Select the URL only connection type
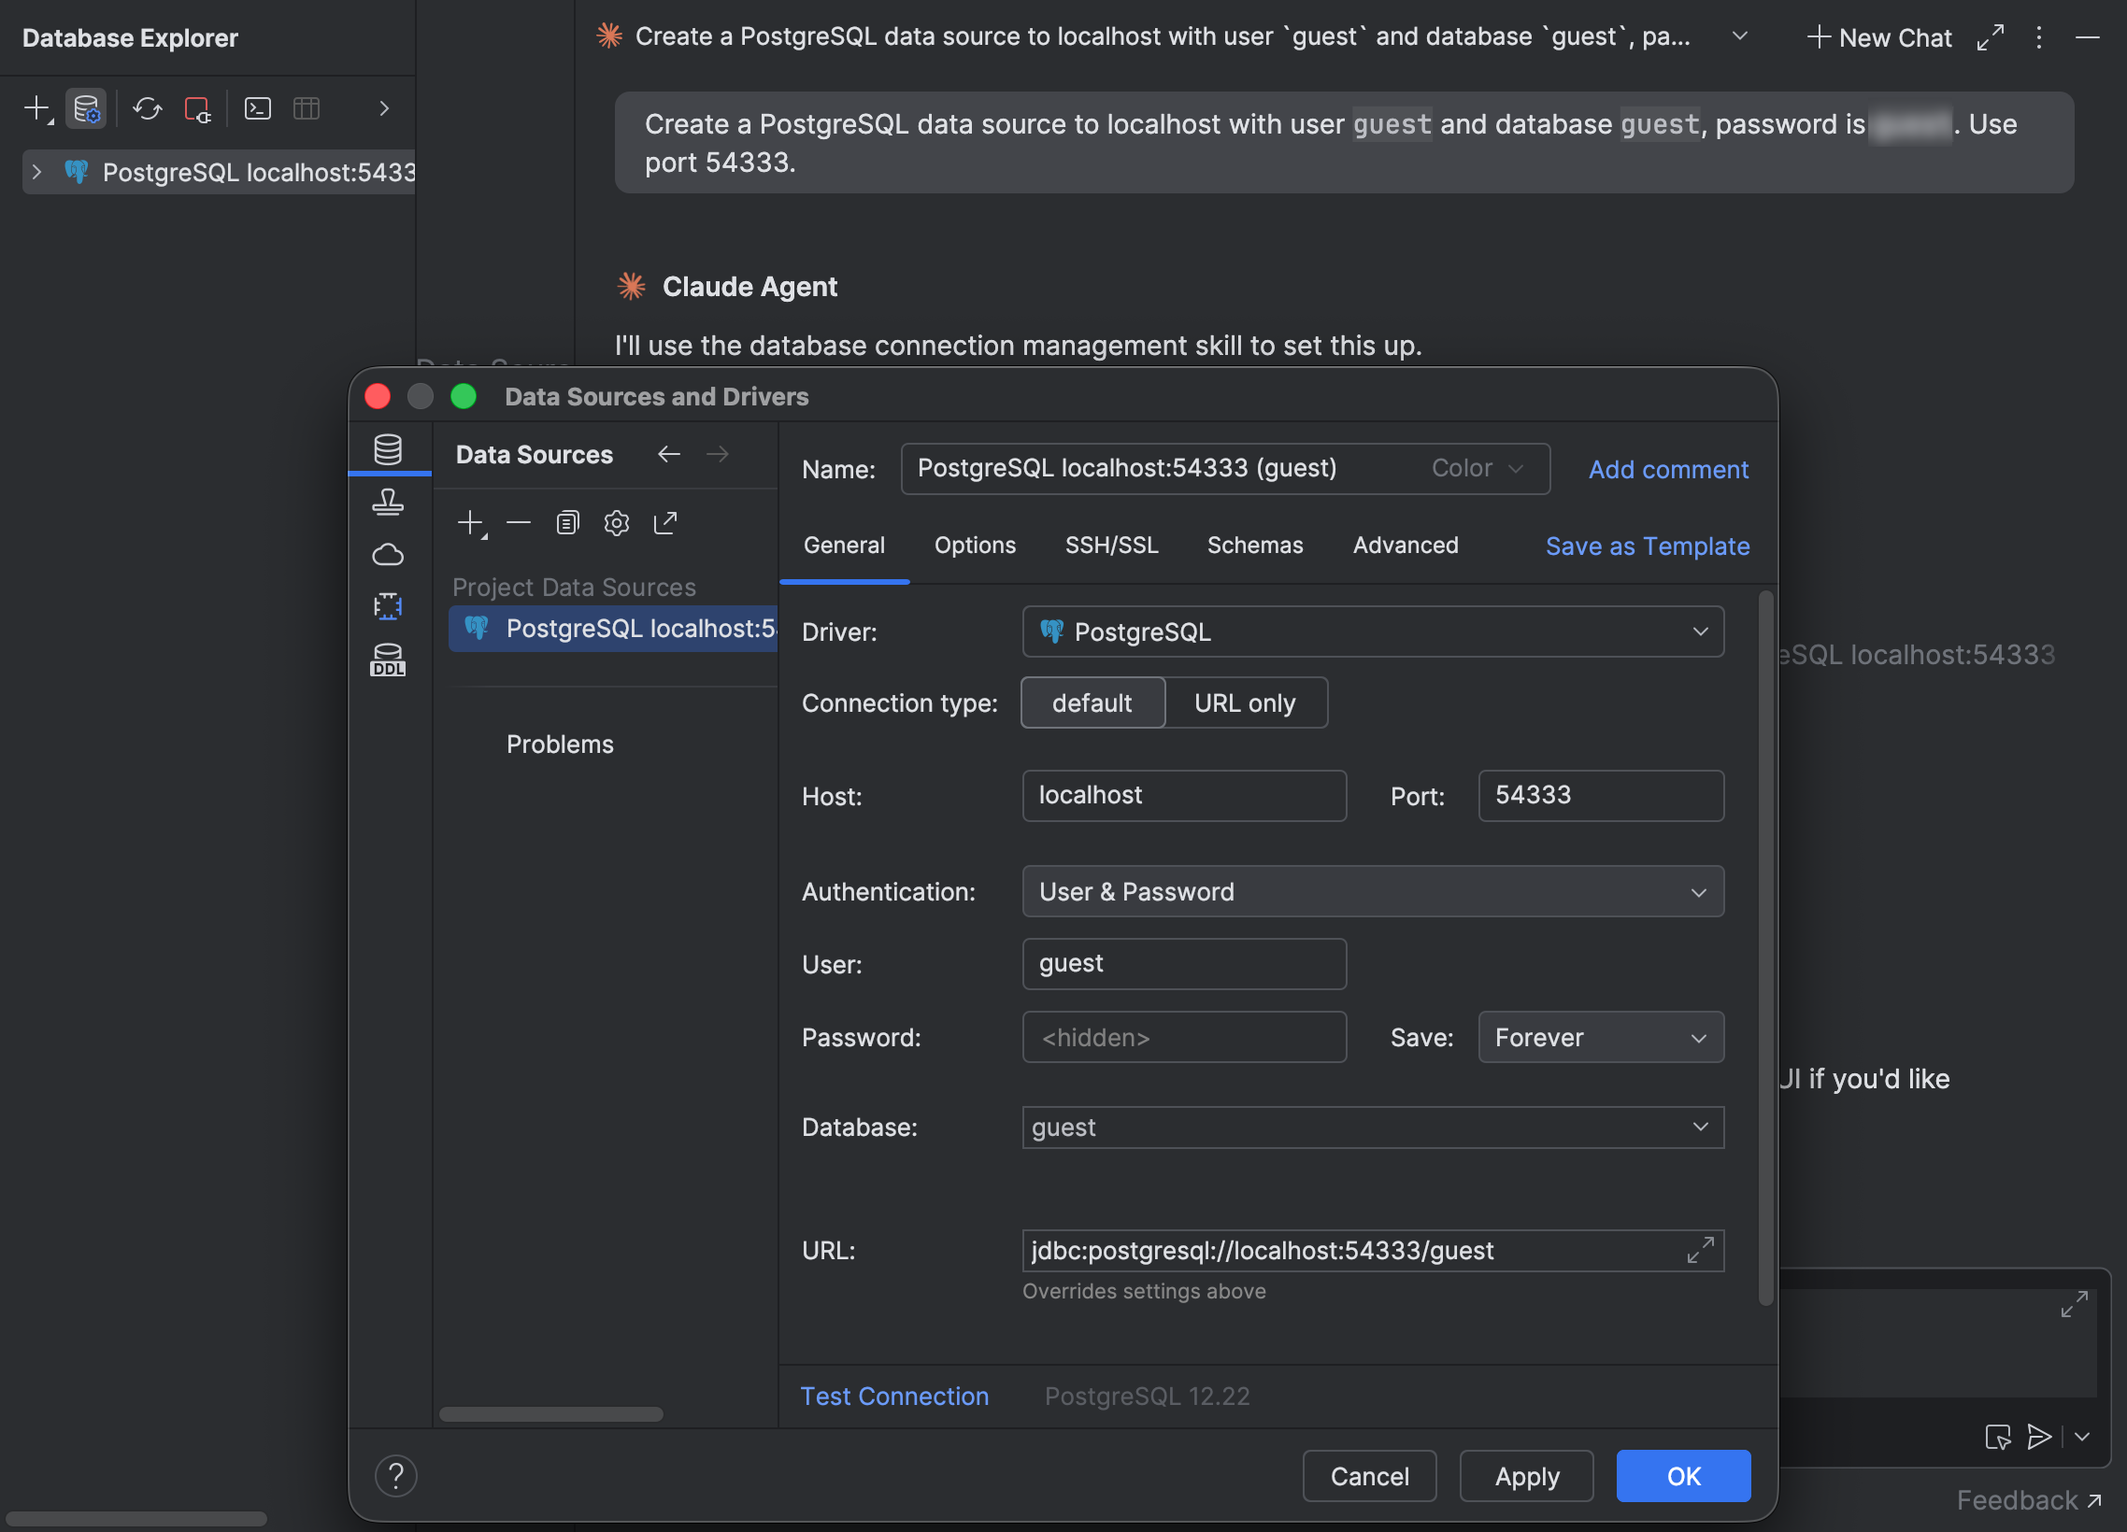 pos(1245,703)
